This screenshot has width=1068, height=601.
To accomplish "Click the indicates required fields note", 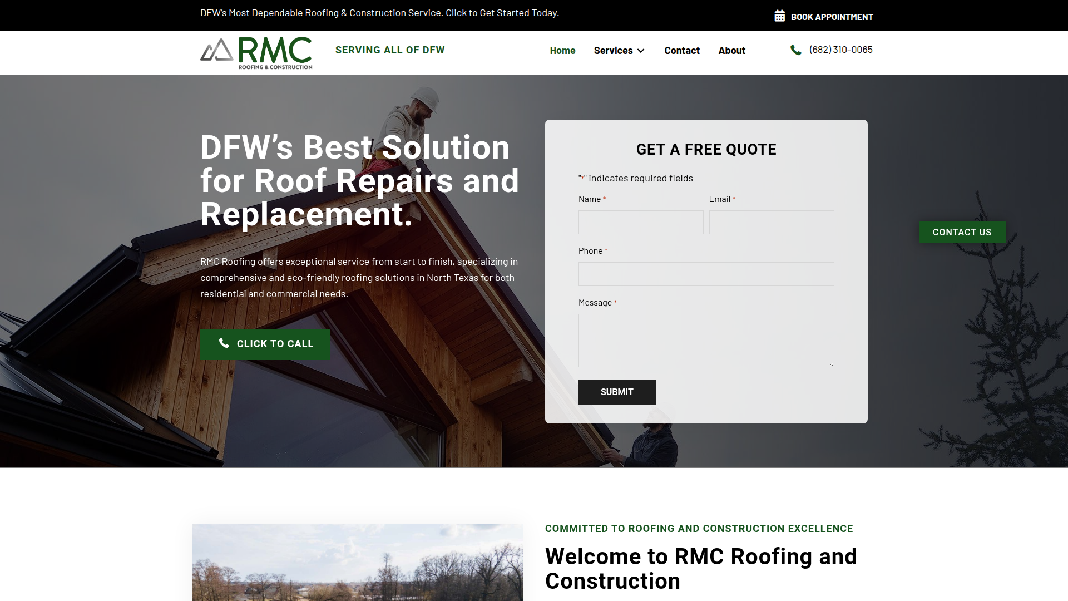I will click(636, 178).
